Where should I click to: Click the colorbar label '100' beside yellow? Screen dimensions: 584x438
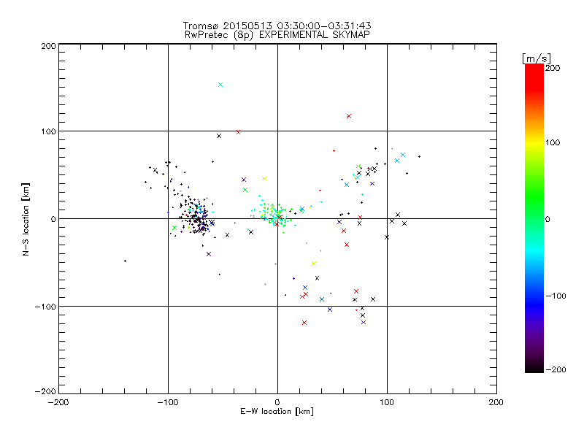[x=553, y=142]
